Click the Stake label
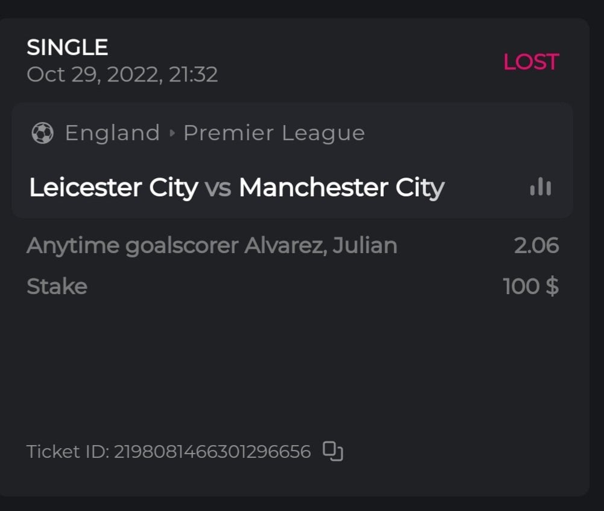The image size is (604, 511). (57, 286)
